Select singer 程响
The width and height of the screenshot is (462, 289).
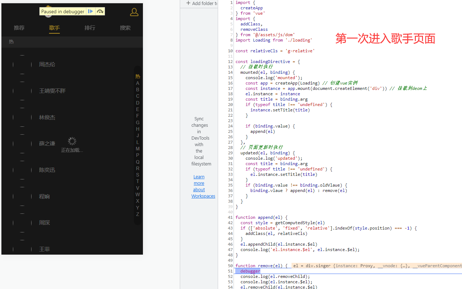pyautogui.click(x=44, y=197)
